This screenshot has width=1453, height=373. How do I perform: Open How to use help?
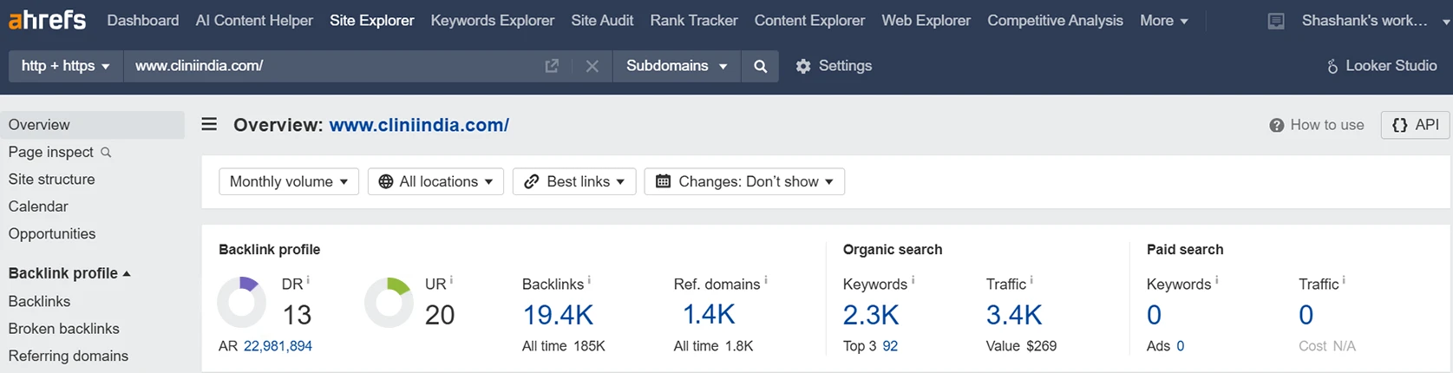click(x=1316, y=125)
